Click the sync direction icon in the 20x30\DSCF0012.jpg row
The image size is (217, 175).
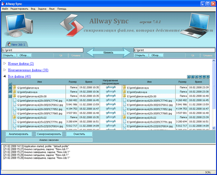tap(111, 105)
